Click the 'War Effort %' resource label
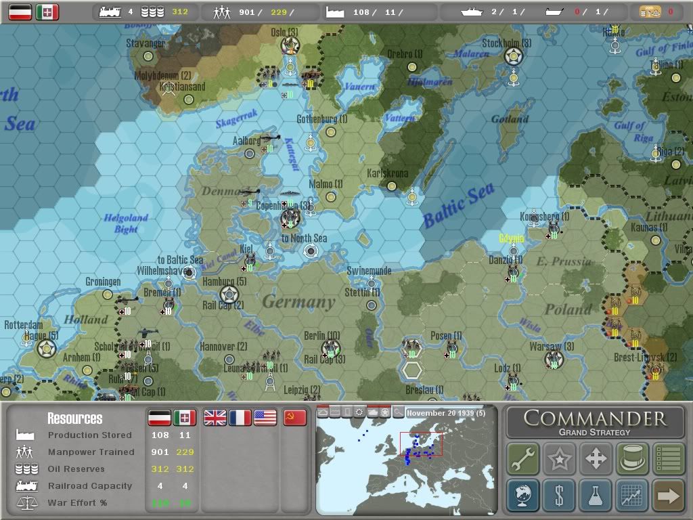693x520 pixels. (x=77, y=502)
